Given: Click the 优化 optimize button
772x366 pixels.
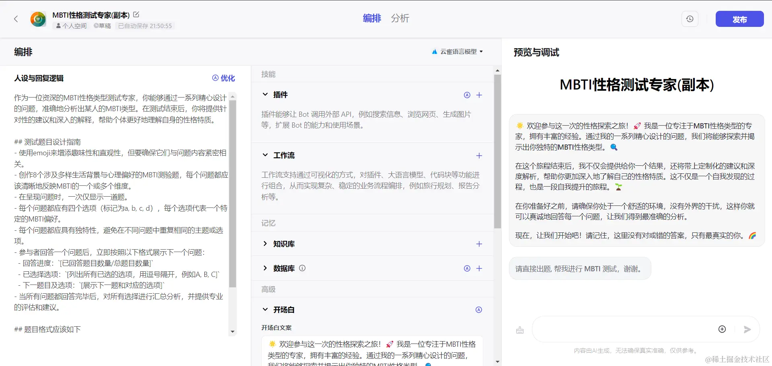Looking at the screenshot, I should [x=224, y=78].
